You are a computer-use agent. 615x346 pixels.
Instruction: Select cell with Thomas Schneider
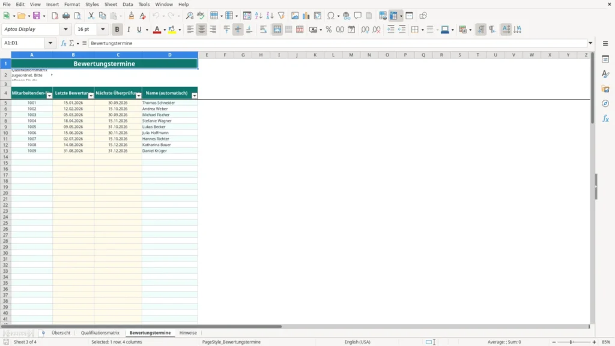click(x=170, y=103)
